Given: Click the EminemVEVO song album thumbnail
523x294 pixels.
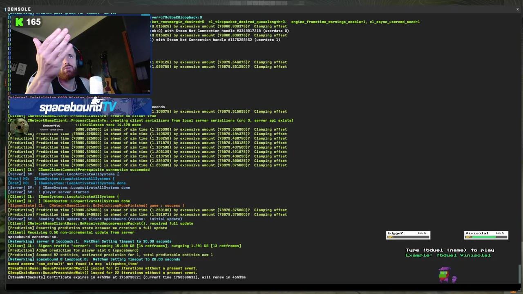Looking at the screenshot, I should 19,127.
